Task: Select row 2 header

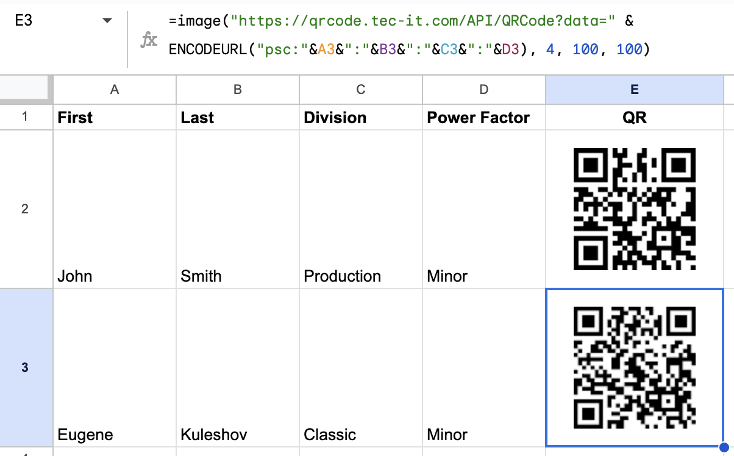Action: pos(25,209)
